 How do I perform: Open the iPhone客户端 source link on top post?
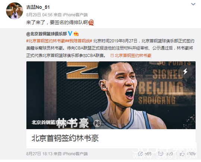(75, 15)
